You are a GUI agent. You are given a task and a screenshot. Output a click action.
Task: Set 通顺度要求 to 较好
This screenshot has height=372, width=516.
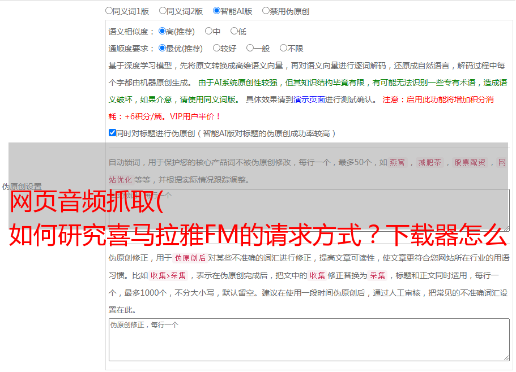tap(216, 48)
